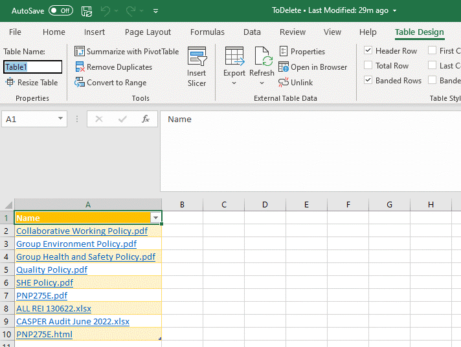Click Summarize with PivotTable icon
The width and height of the screenshot is (461, 347).
coord(80,52)
